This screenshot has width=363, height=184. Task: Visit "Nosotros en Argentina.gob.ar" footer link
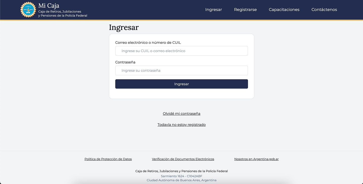(256, 159)
